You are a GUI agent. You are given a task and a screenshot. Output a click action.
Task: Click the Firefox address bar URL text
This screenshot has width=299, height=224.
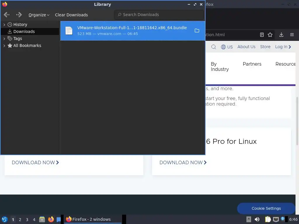click(215, 35)
